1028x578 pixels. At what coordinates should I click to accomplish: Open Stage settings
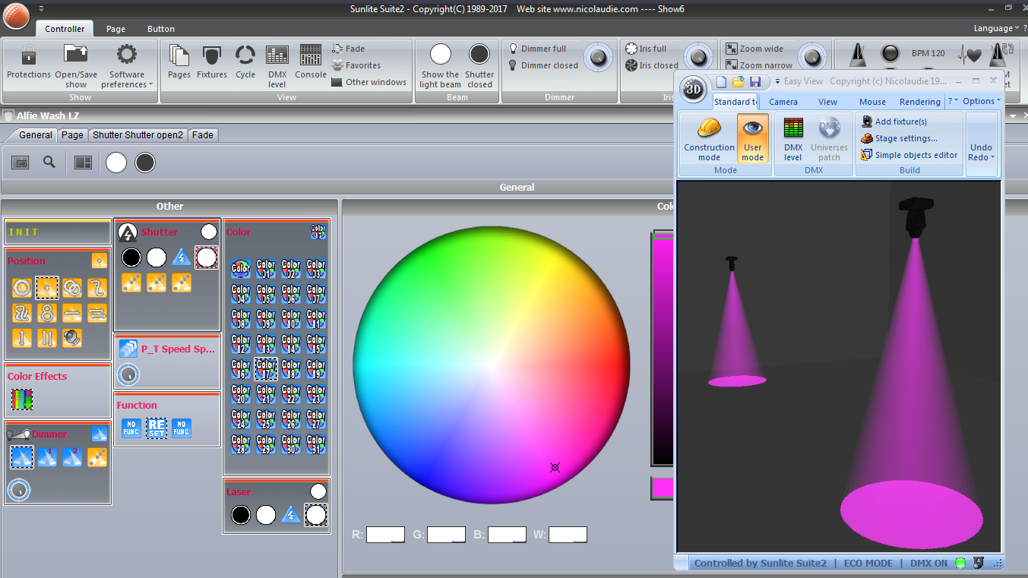[906, 138]
